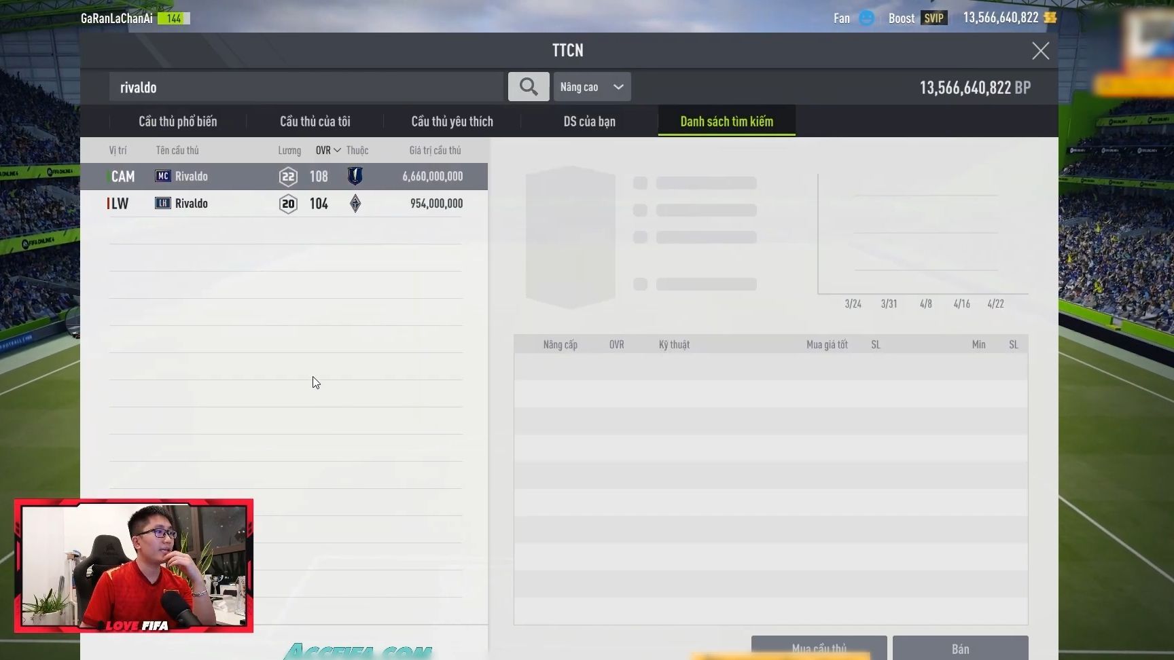The width and height of the screenshot is (1174, 660).
Task: Click the rivaldo search input field
Action: (x=306, y=88)
